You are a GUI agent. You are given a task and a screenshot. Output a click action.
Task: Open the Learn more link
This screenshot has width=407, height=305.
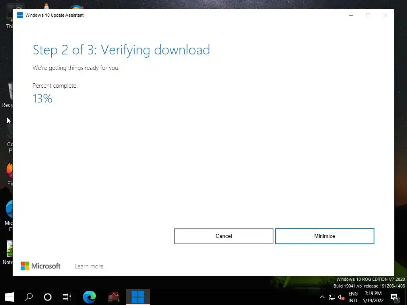click(x=89, y=266)
